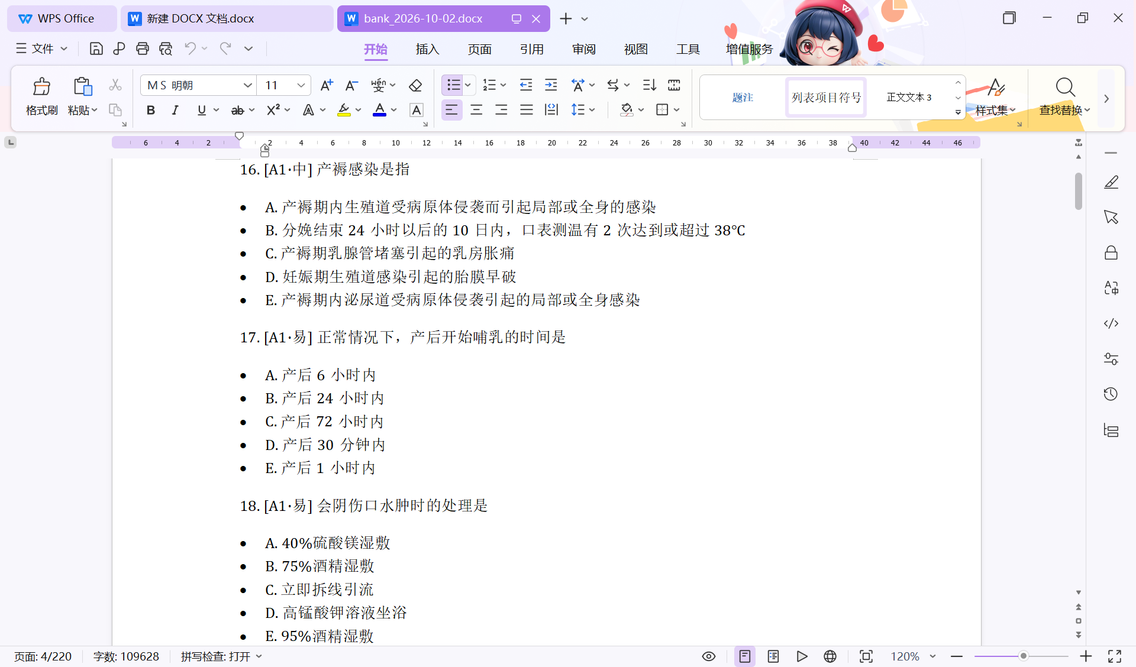1136x667 pixels.
Task: Click the Format Painter (格式刷) icon
Action: click(x=41, y=87)
